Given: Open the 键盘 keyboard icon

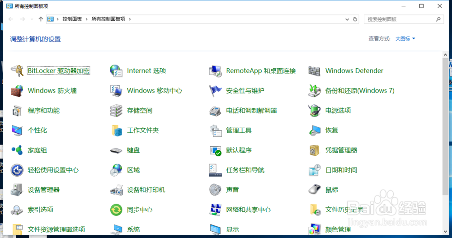Looking at the screenshot, I should click(x=116, y=150).
